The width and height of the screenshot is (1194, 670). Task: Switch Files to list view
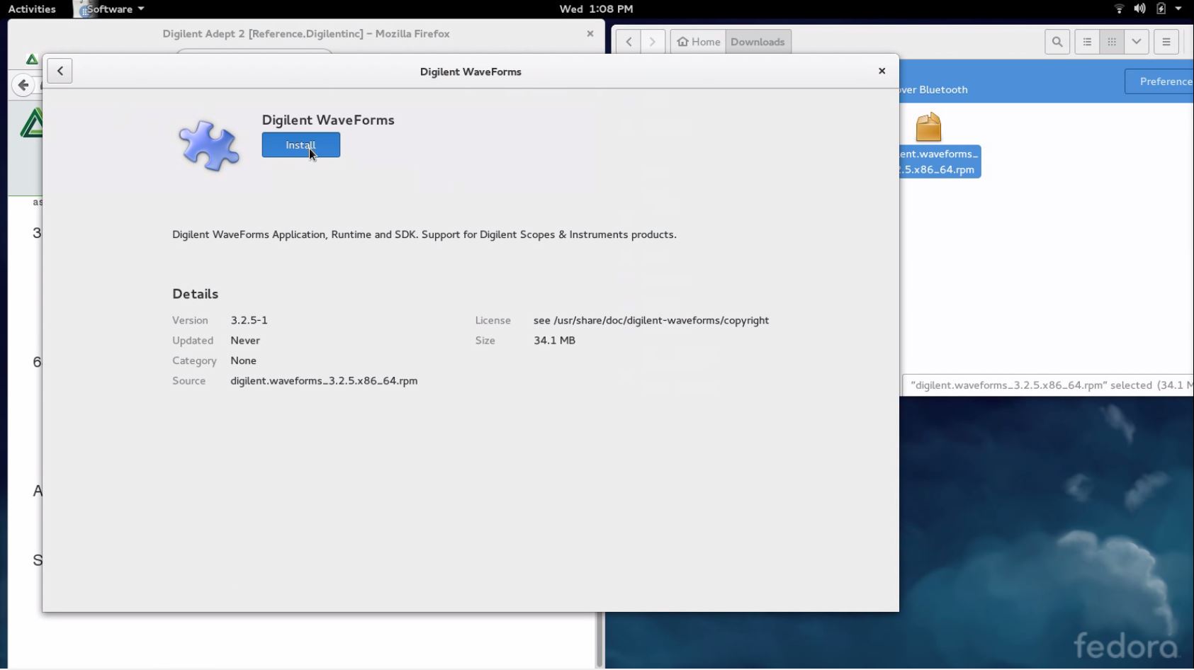click(x=1087, y=42)
